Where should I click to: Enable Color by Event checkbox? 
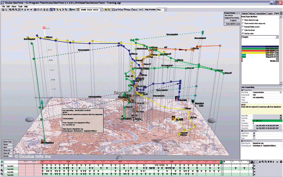[x=243, y=30]
